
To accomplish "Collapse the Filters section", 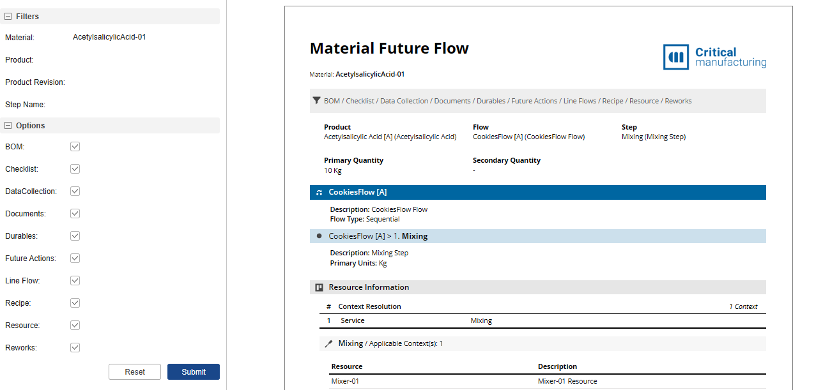I will tap(7, 16).
